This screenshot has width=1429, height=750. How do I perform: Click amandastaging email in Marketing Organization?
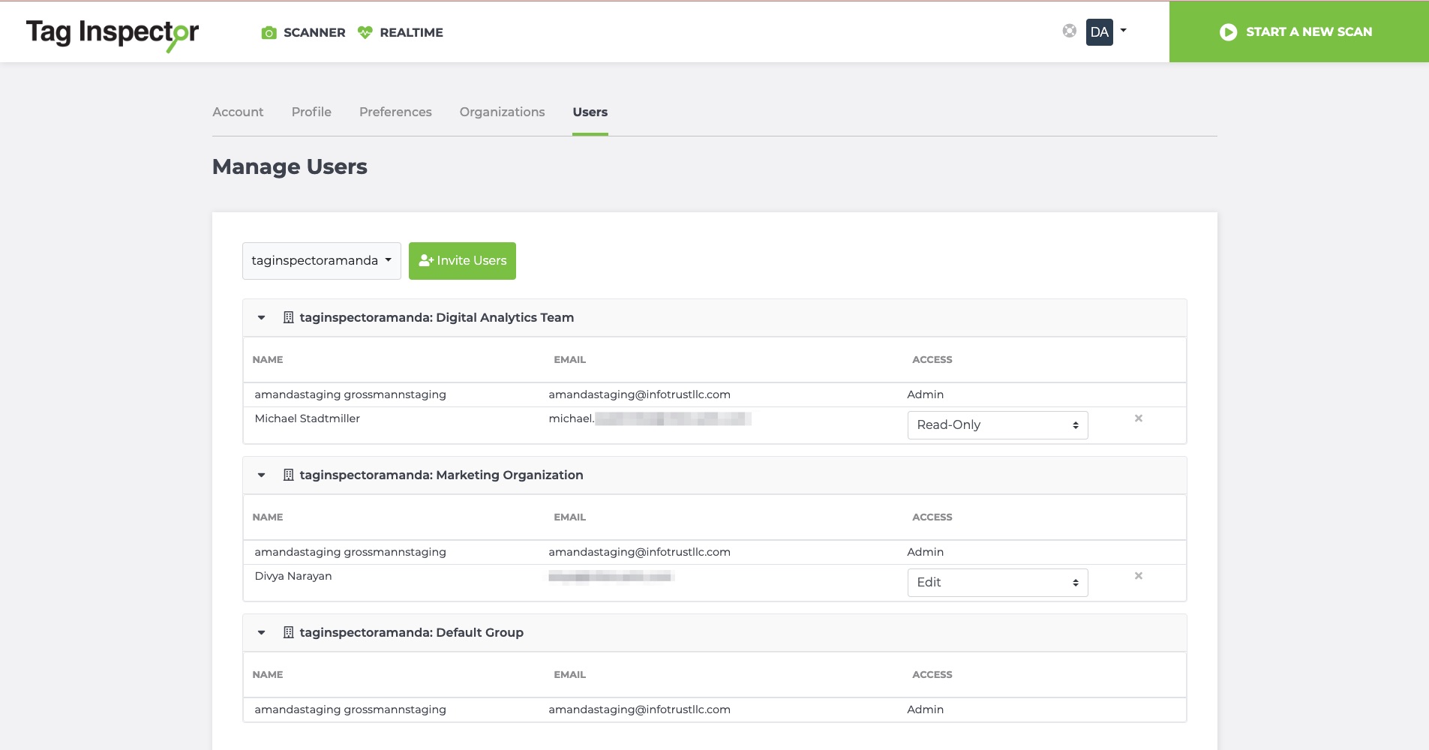point(639,552)
